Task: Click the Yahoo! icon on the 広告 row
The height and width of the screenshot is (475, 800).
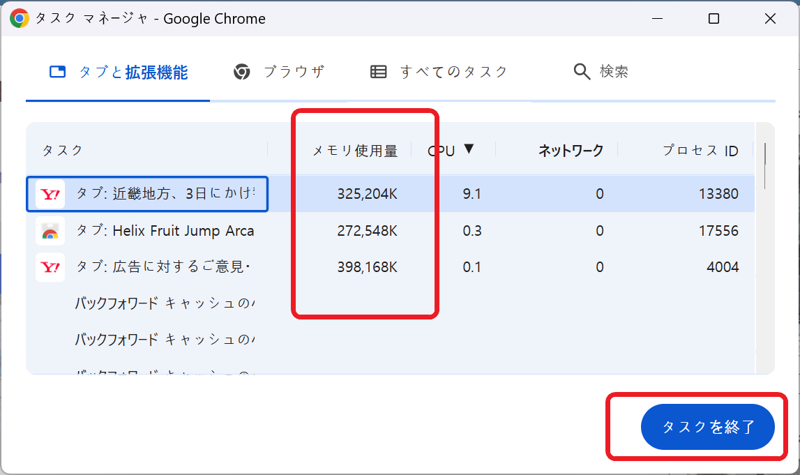Action: 49,266
